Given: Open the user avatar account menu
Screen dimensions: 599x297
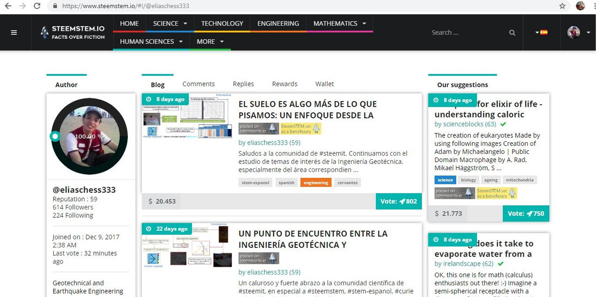Looking at the screenshot, I should click(x=579, y=32).
